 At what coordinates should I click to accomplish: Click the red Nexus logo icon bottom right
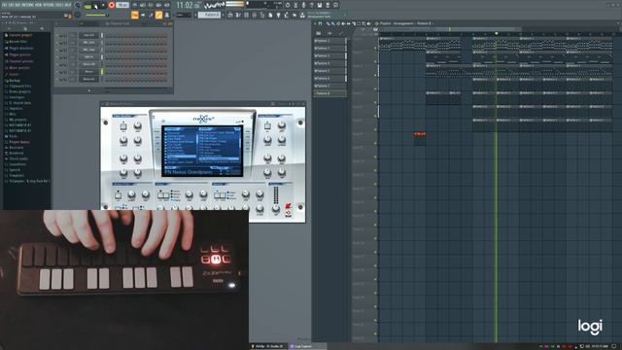(289, 207)
